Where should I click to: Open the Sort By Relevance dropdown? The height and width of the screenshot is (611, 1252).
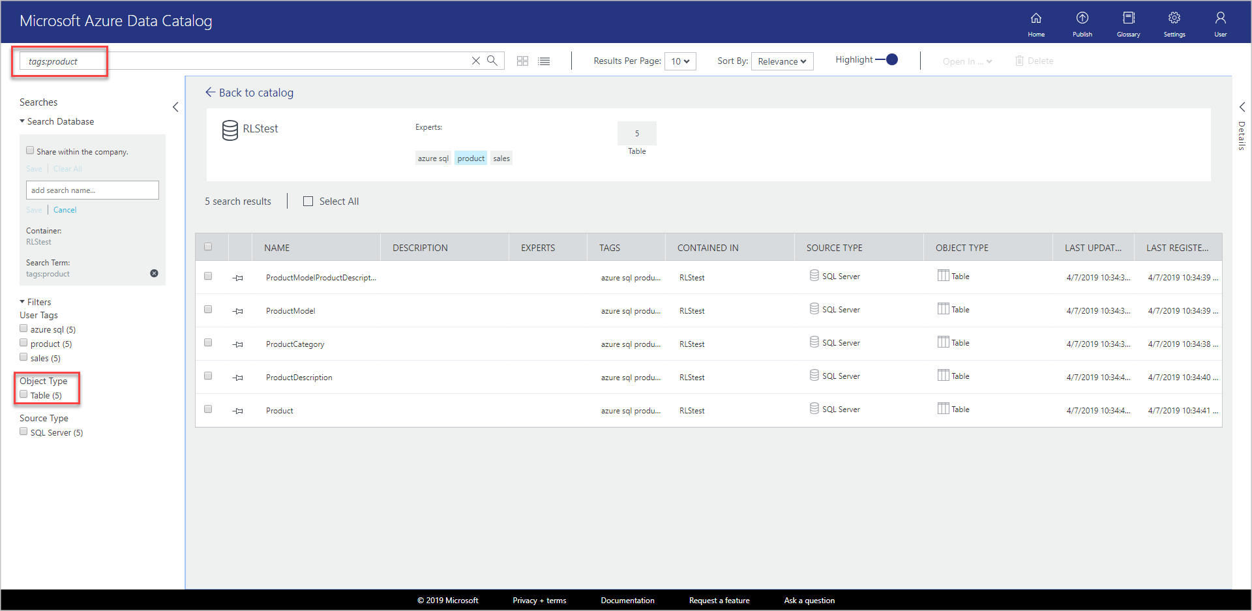click(x=782, y=61)
